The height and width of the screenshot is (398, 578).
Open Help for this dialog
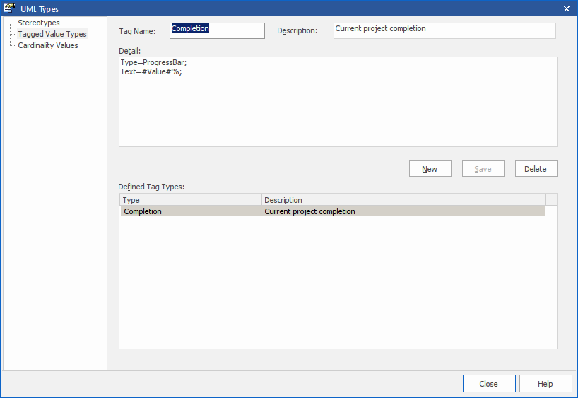pyautogui.click(x=545, y=384)
